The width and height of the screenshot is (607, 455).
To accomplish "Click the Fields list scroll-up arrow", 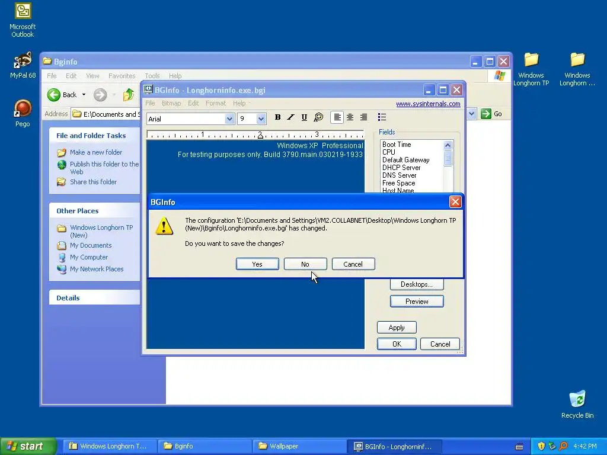I will pyautogui.click(x=448, y=146).
